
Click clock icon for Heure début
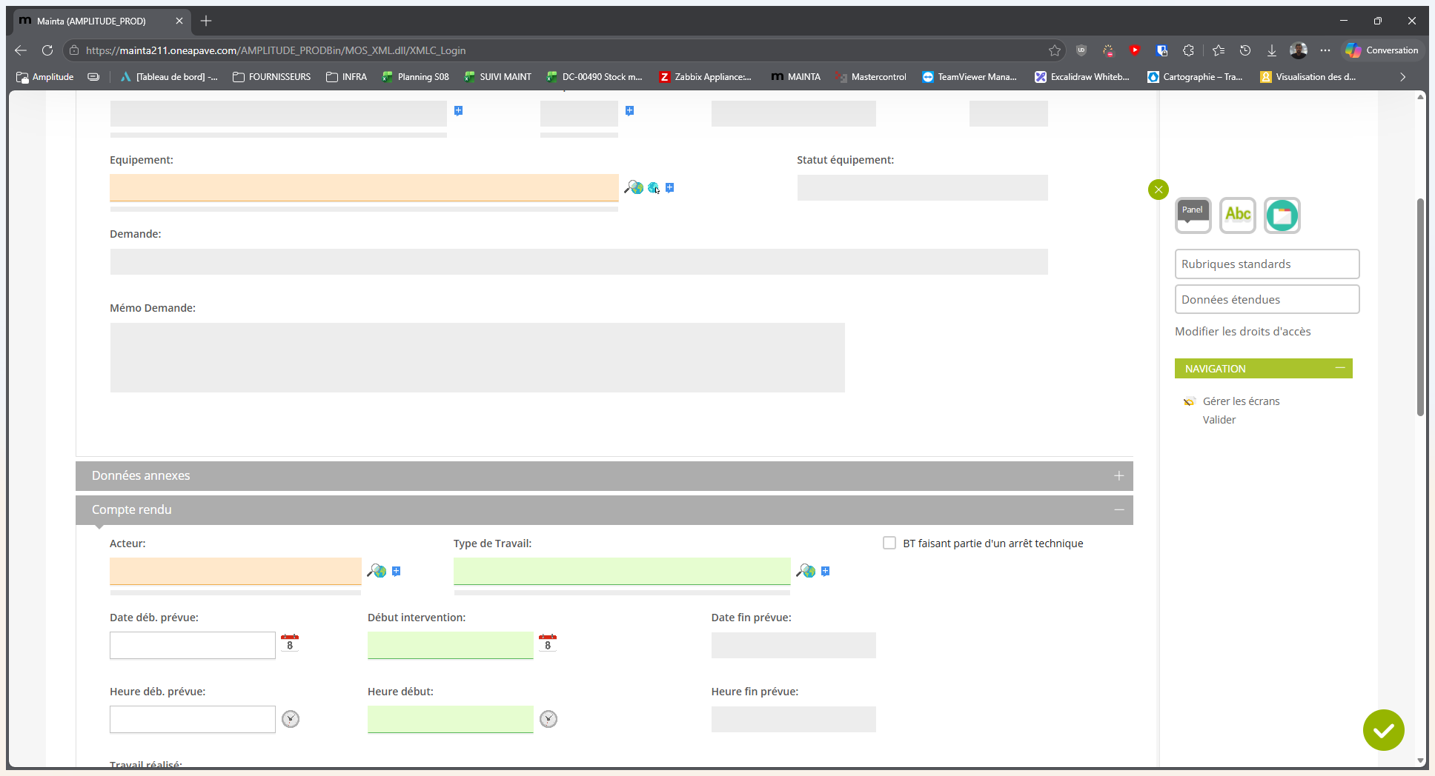click(x=549, y=719)
